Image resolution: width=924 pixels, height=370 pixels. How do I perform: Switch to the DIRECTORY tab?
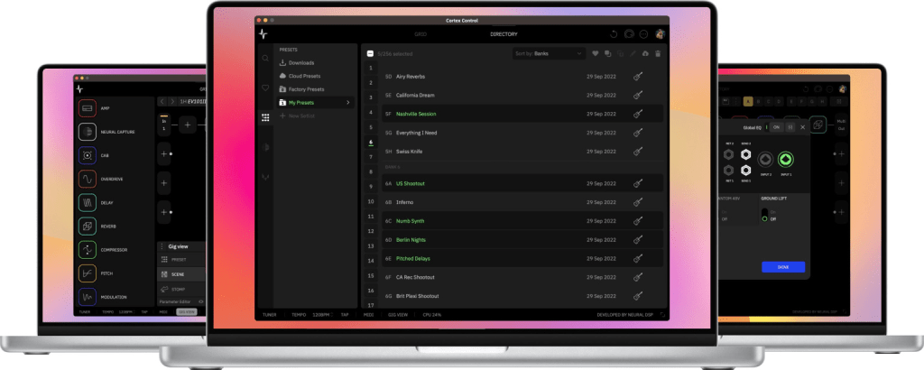coord(504,33)
